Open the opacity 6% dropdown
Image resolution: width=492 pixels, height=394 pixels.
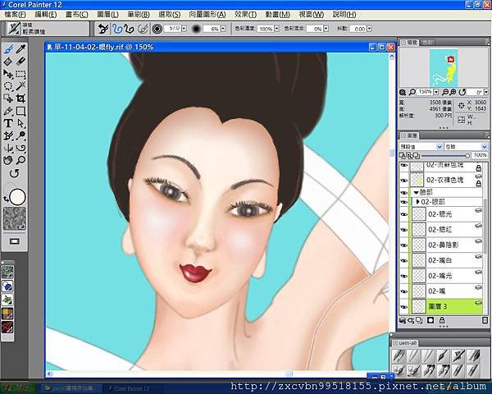[x=223, y=29]
